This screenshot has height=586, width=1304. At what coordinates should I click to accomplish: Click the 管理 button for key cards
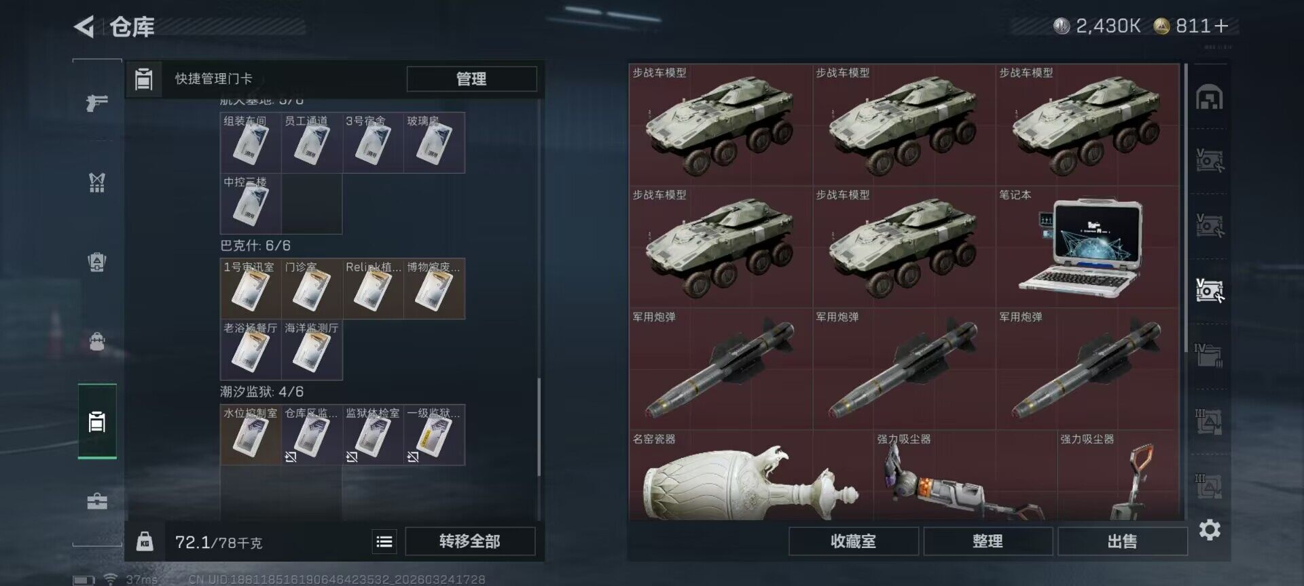pyautogui.click(x=471, y=79)
